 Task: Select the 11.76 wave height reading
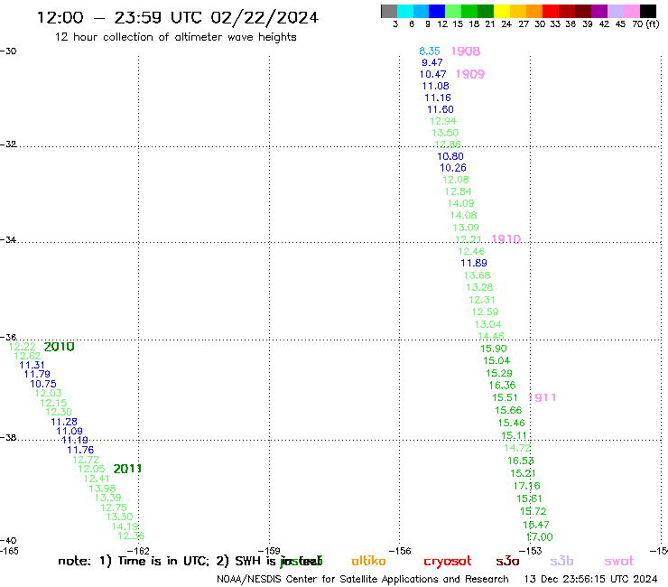tap(80, 450)
